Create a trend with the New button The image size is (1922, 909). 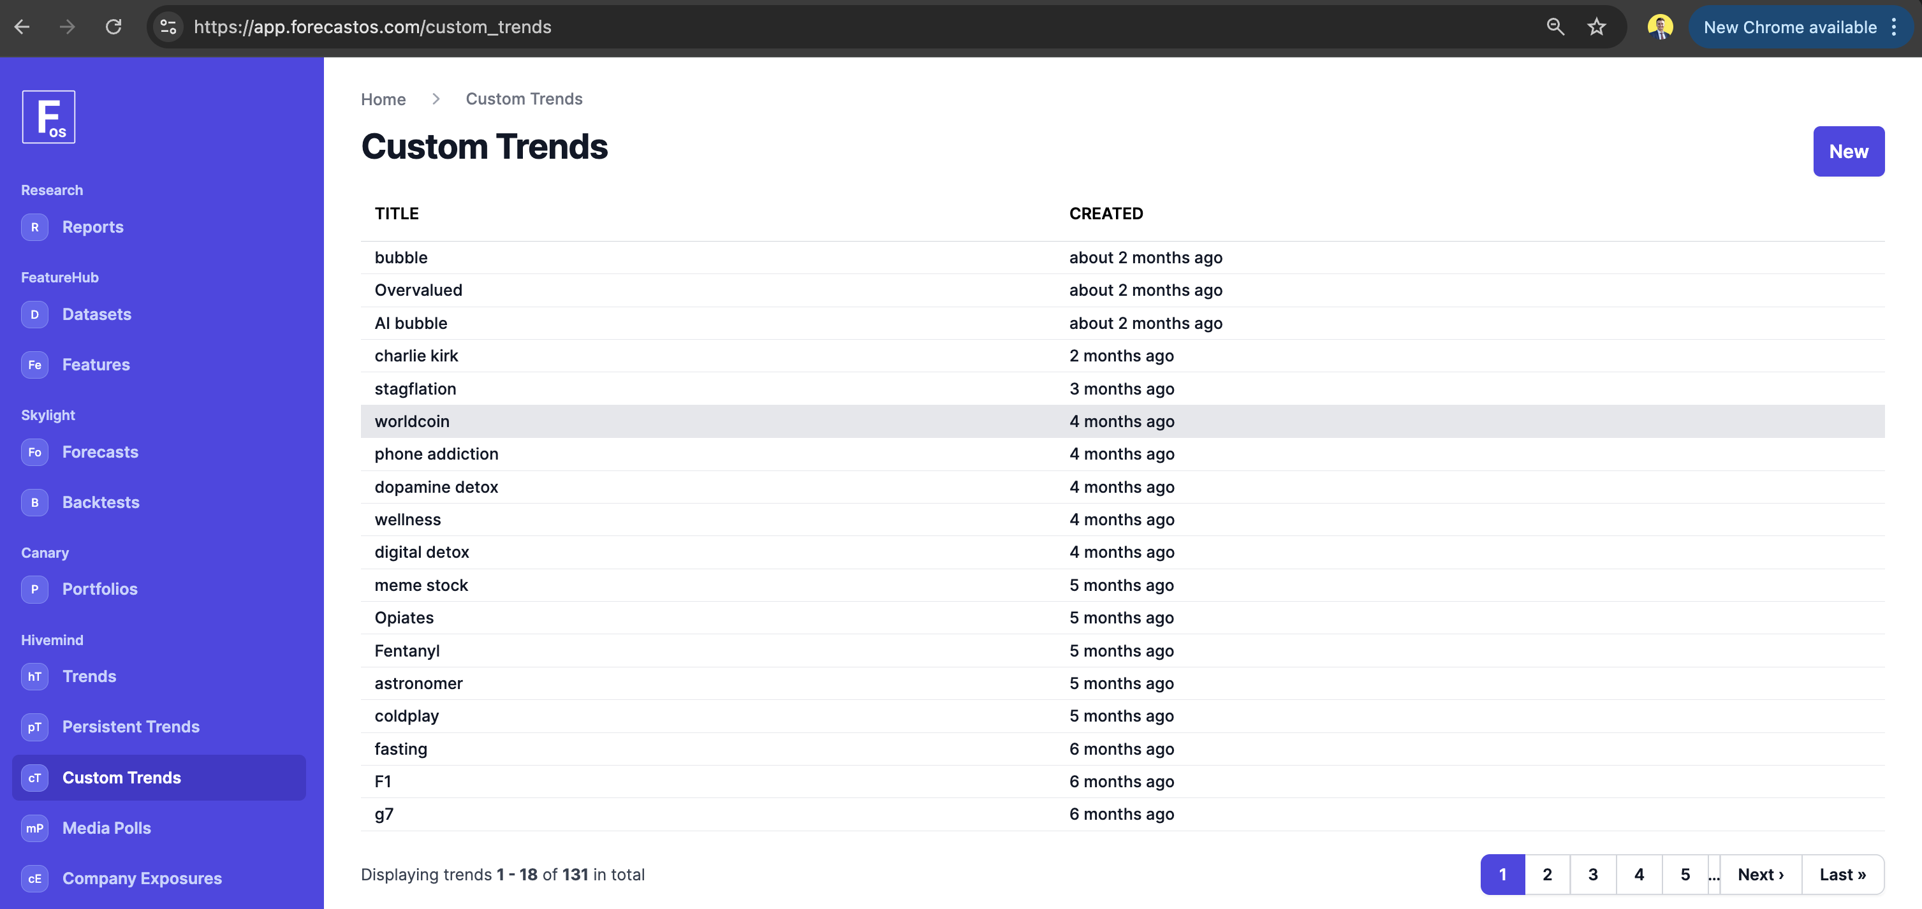pyautogui.click(x=1848, y=151)
